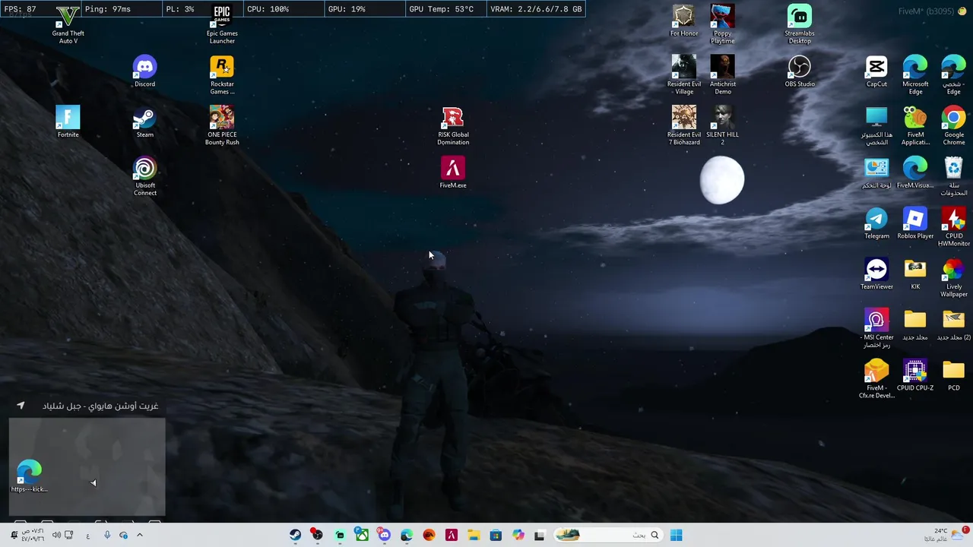Open the network display icon in tray

68,535
